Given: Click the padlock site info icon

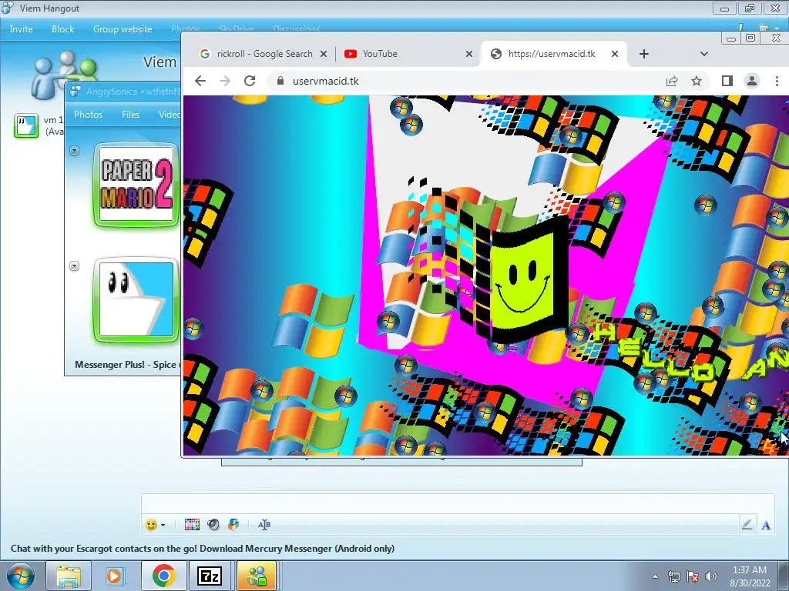Looking at the screenshot, I should (280, 81).
